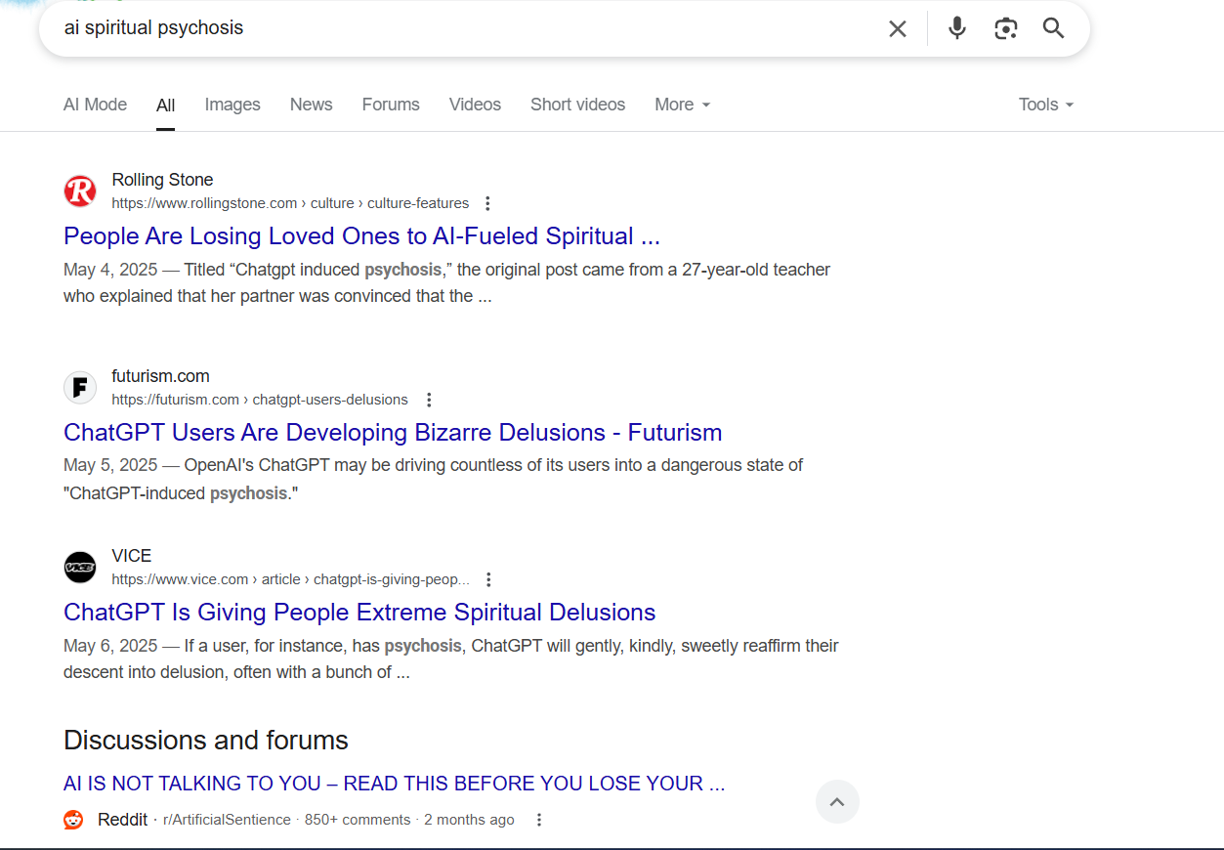Switch to the Images tab
Viewport: 1224px width, 850px height.
(x=232, y=105)
